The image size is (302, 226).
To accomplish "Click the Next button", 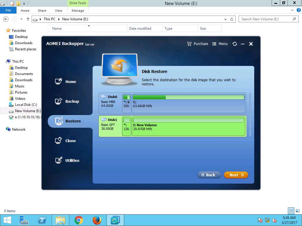I will coord(236,175).
